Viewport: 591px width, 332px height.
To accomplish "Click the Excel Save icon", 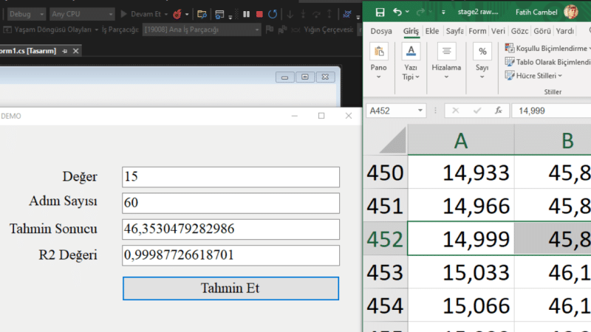I will click(x=380, y=13).
